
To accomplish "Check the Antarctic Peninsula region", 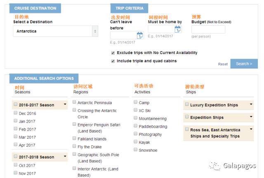I will coord(74,102).
